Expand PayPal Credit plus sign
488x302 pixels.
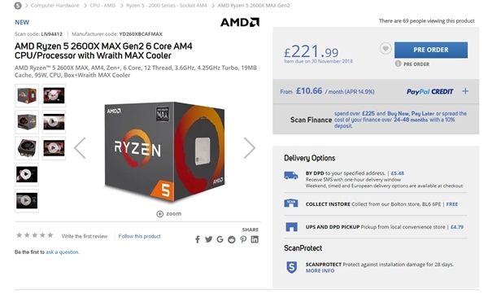click(x=465, y=91)
